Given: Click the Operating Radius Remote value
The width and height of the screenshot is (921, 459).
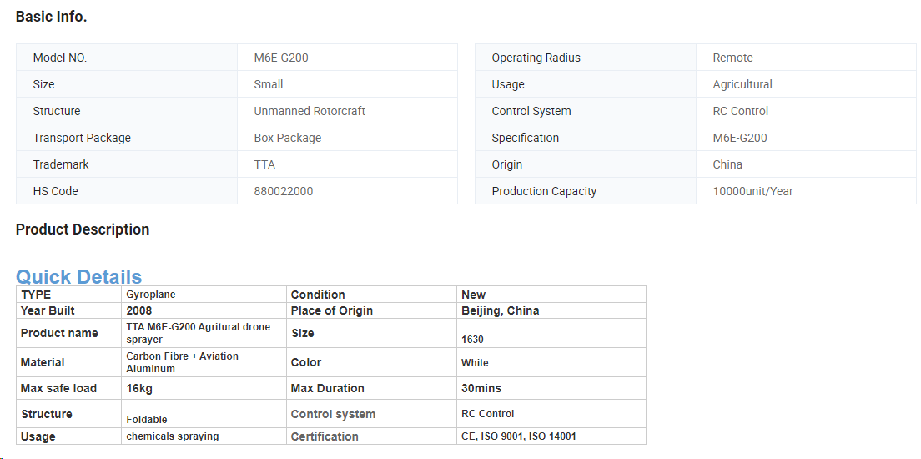Looking at the screenshot, I should coord(732,58).
